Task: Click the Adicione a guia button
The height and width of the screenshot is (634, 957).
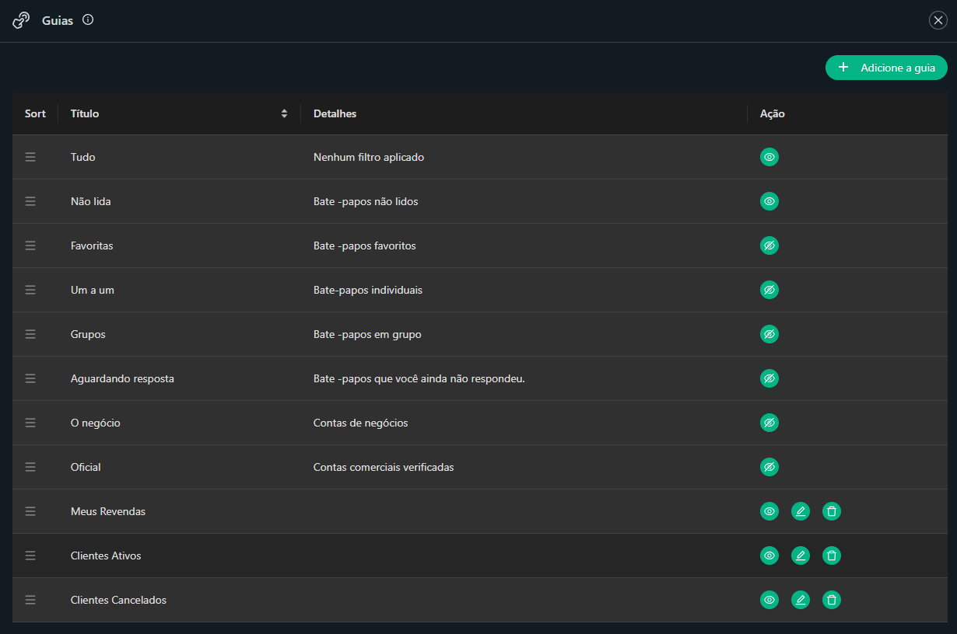Action: (886, 68)
